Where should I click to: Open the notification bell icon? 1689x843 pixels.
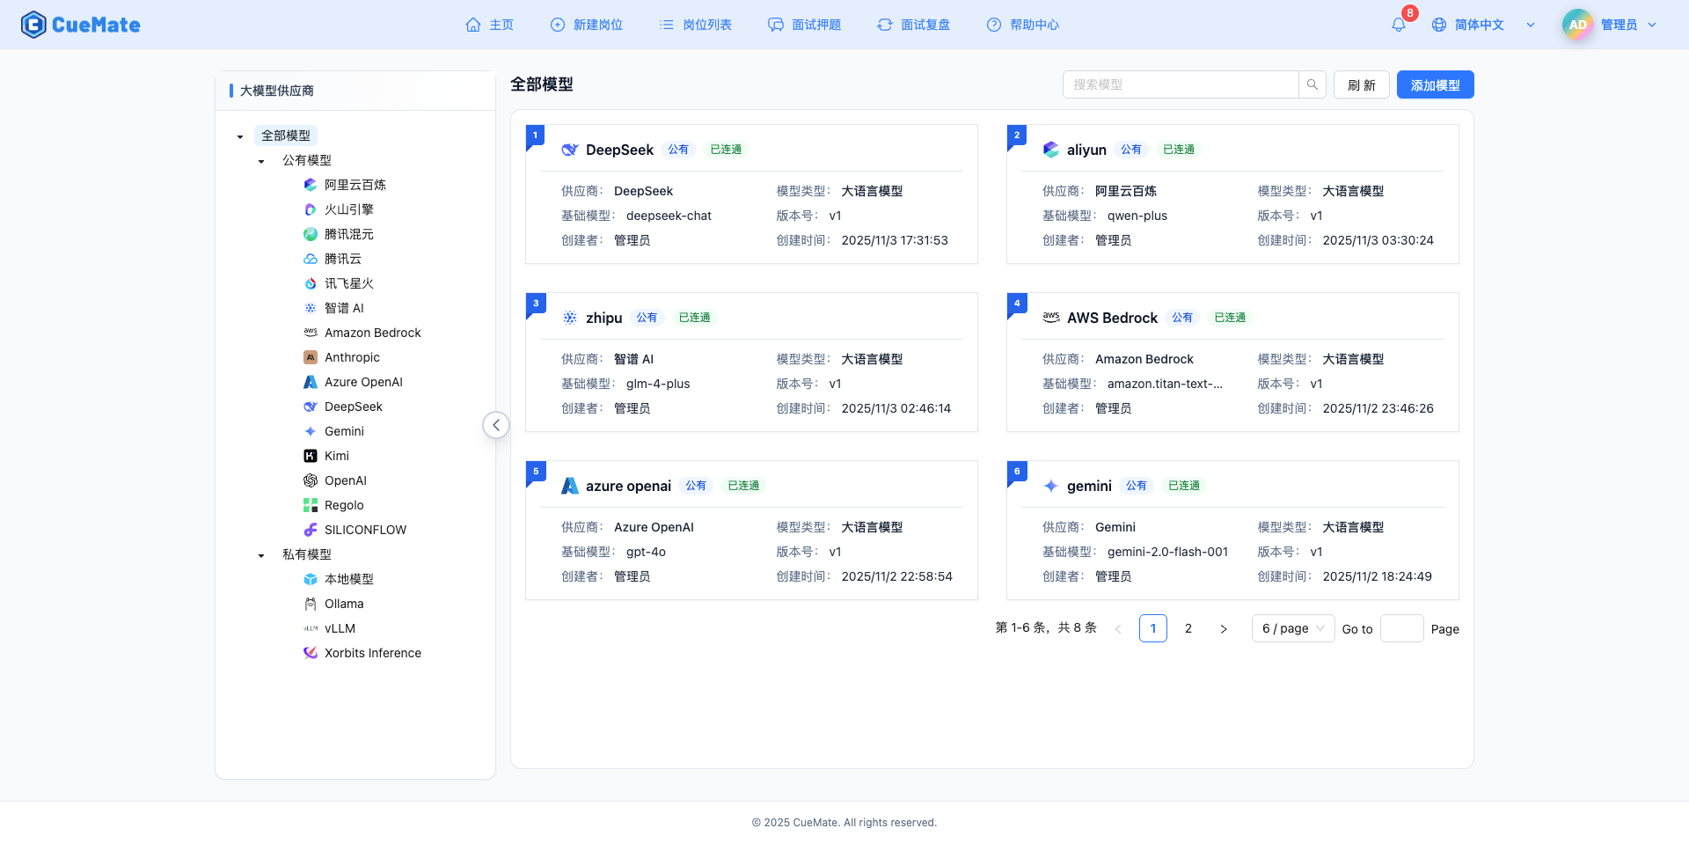tap(1398, 25)
